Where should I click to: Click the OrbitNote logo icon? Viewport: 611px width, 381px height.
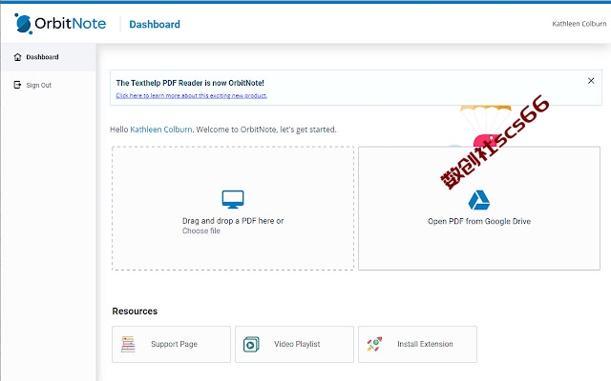[23, 23]
